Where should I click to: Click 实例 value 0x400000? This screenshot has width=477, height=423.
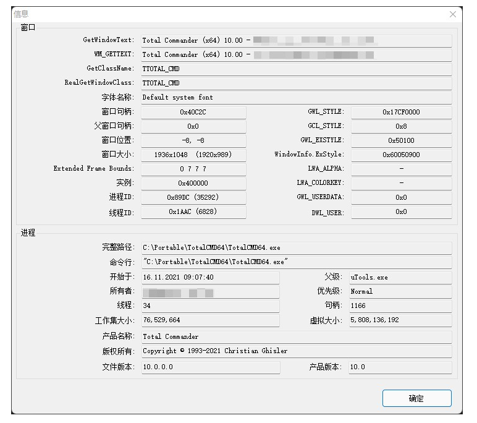pos(193,183)
